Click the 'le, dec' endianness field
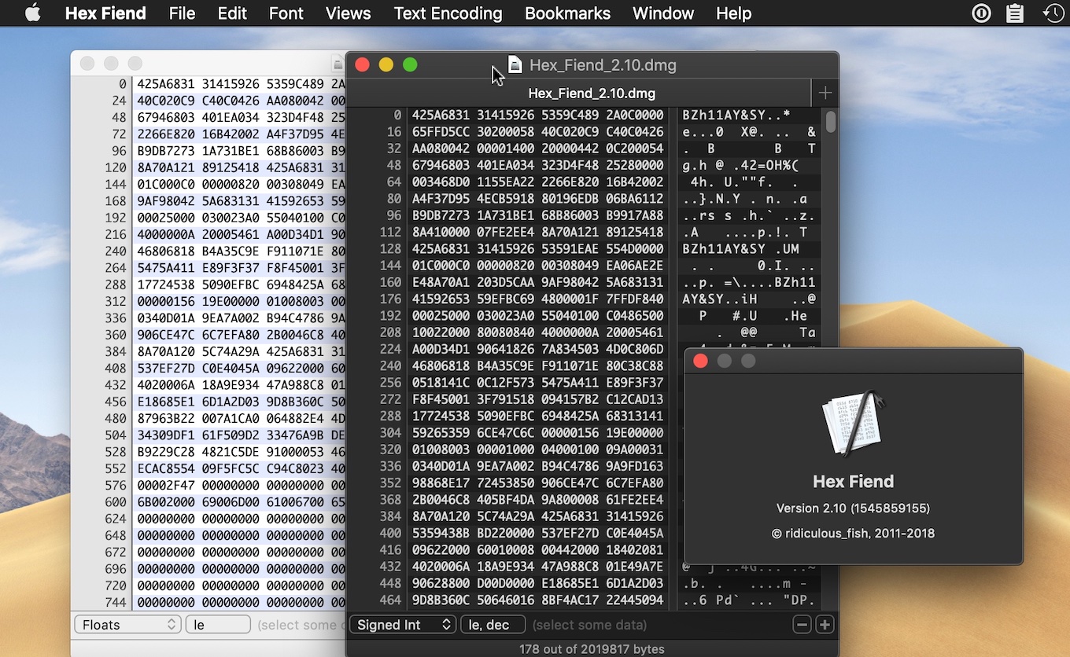Screen dimensions: 1070x657 [x=493, y=625]
